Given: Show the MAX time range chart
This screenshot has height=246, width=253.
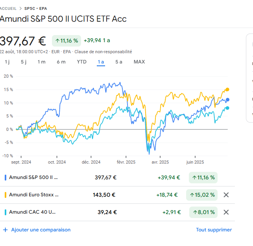Looking at the screenshot, I should [139, 62].
